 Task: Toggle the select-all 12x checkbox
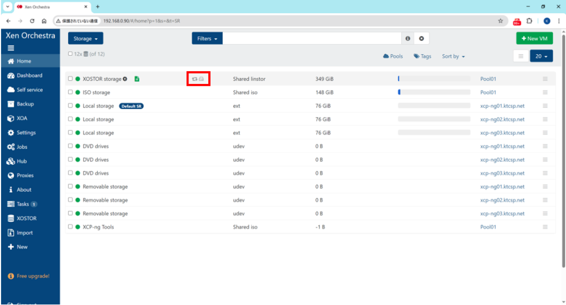[x=70, y=54]
